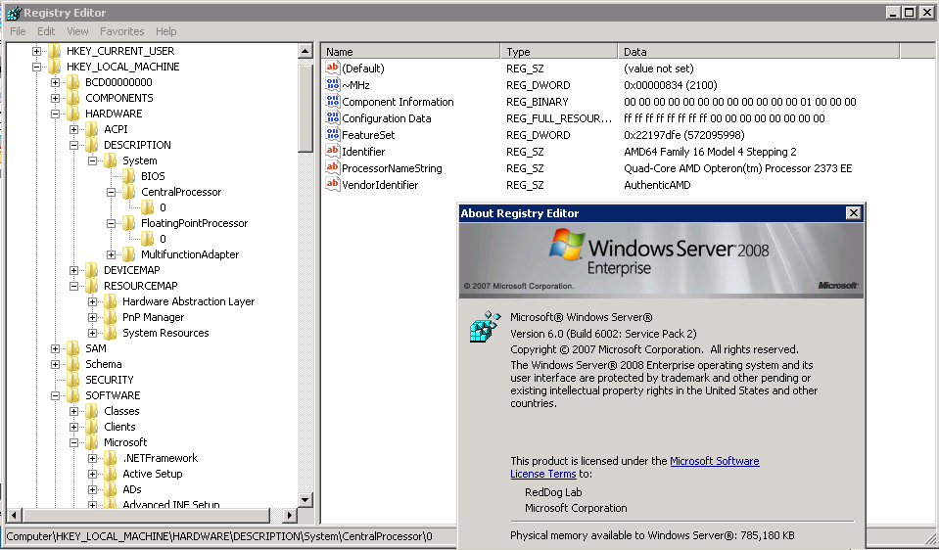Click the Registry Editor title bar icon
Screen dimensions: 939x550
(14, 13)
